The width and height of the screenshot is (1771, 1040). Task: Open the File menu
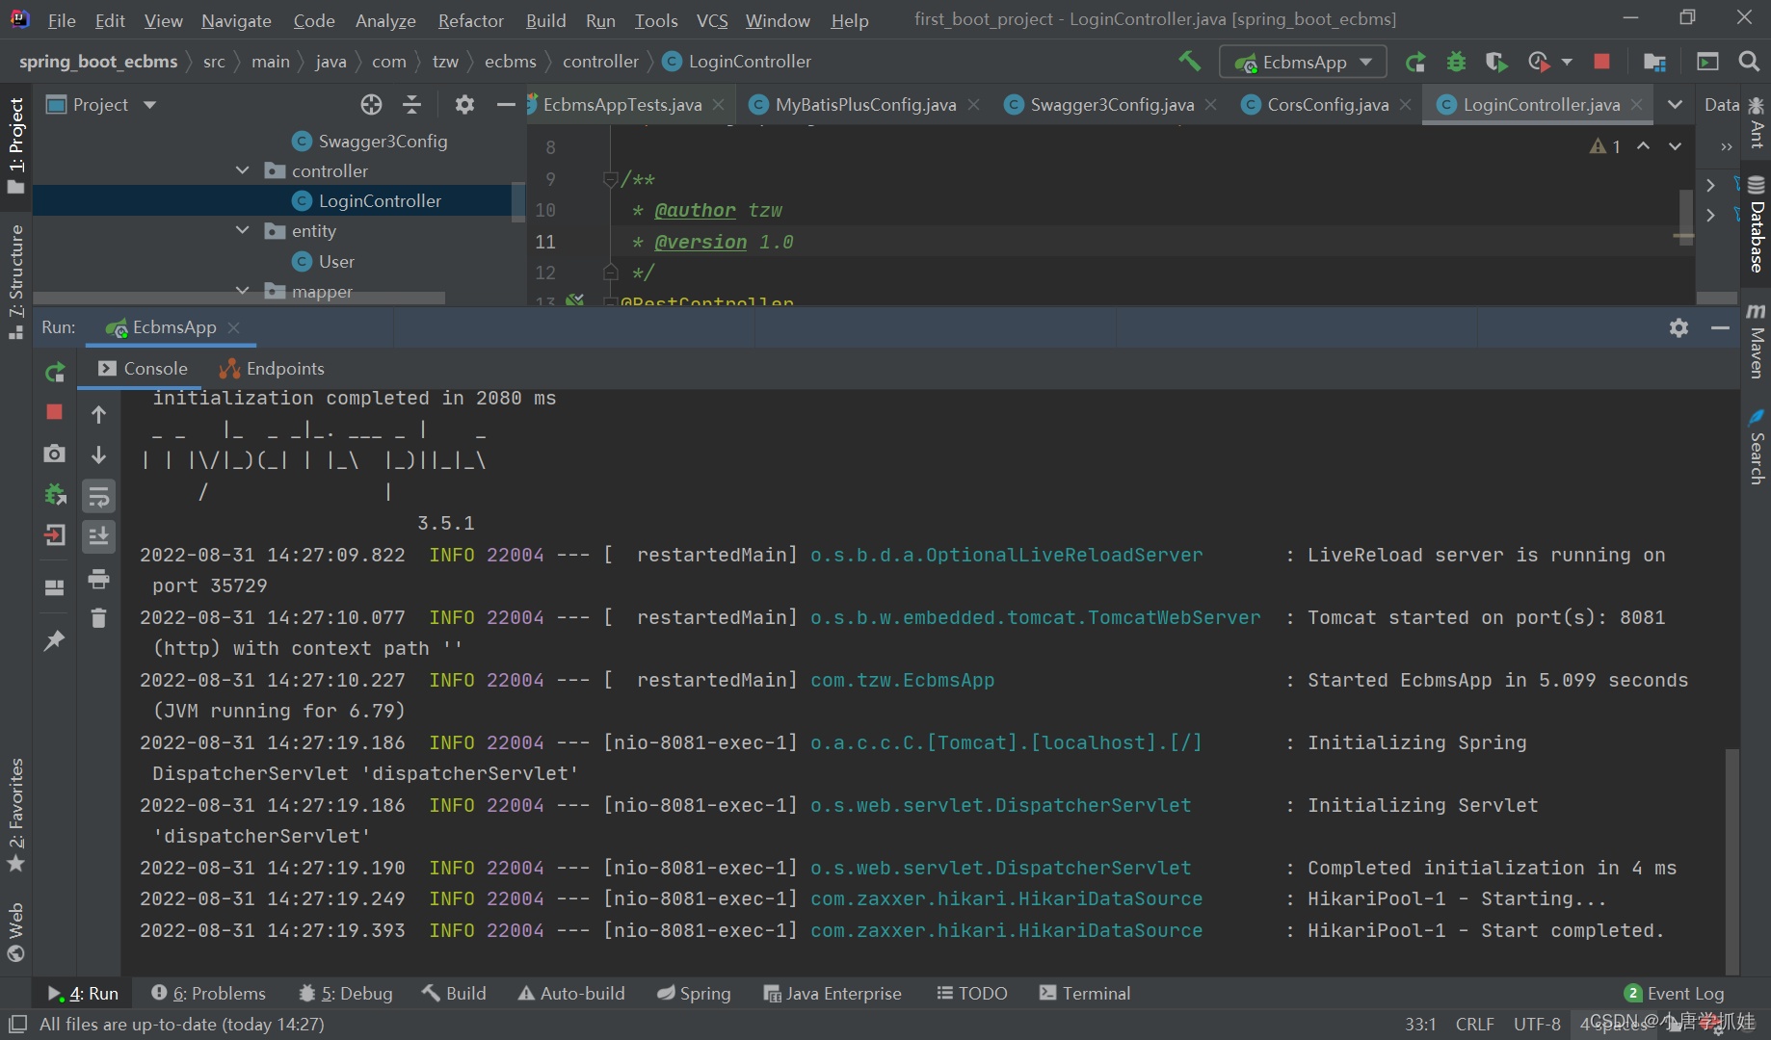pyautogui.click(x=62, y=20)
